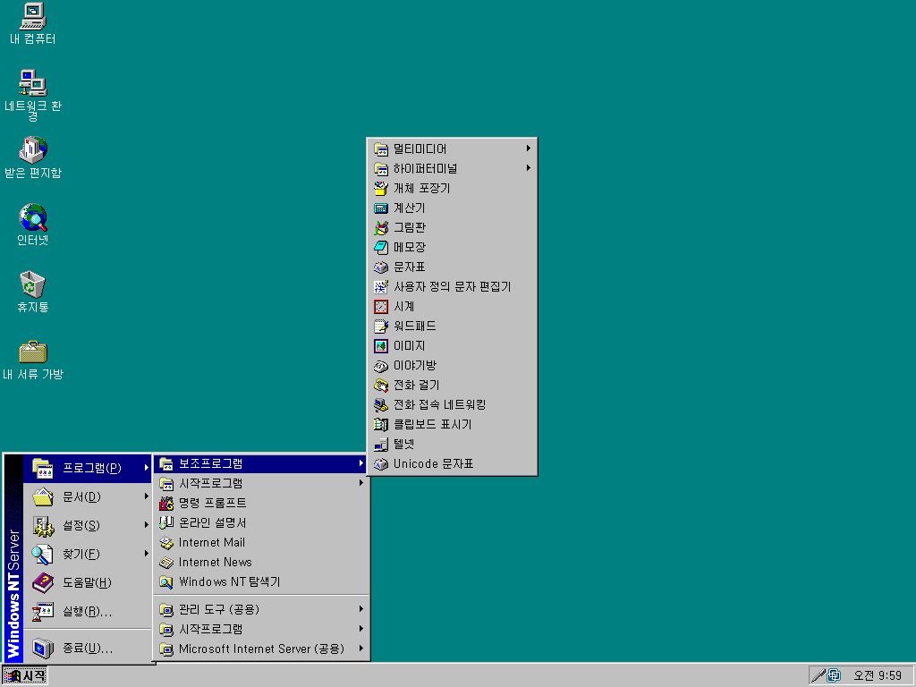Viewport: 916px width, 687px height.
Task: Click the 전화 접속 네트워킹 icon
Action: click(x=381, y=405)
